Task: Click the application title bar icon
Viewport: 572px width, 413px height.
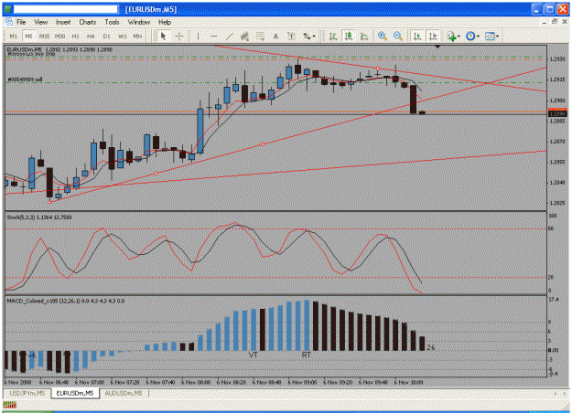Action: 7,9
